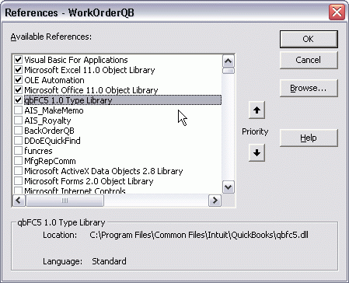Uncheck Microsoft Office 11.0 Object Library
The height and width of the screenshot is (283, 349).
point(18,90)
